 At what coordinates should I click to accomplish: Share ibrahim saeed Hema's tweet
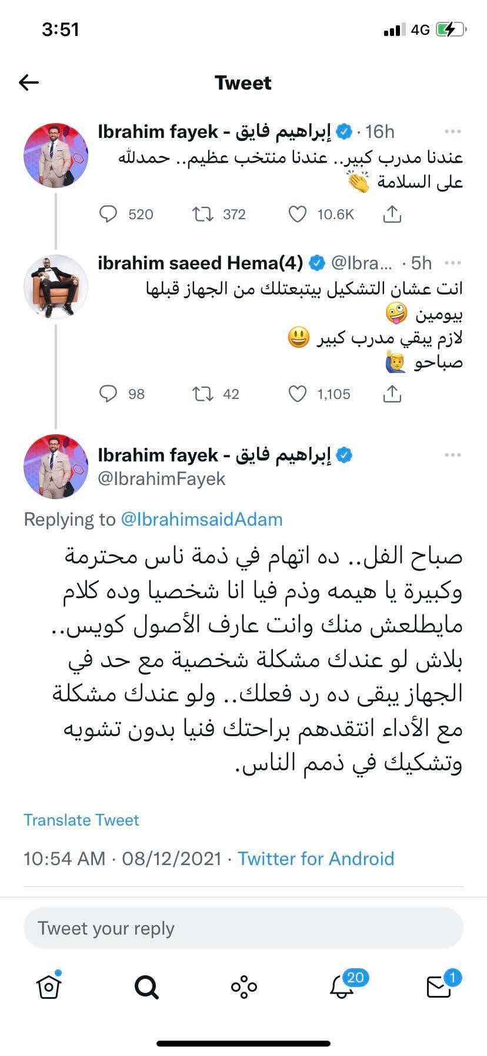click(x=392, y=394)
